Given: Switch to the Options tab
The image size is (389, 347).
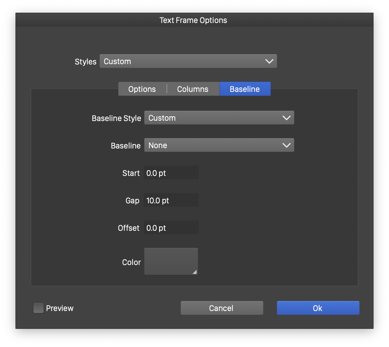Looking at the screenshot, I should (142, 89).
